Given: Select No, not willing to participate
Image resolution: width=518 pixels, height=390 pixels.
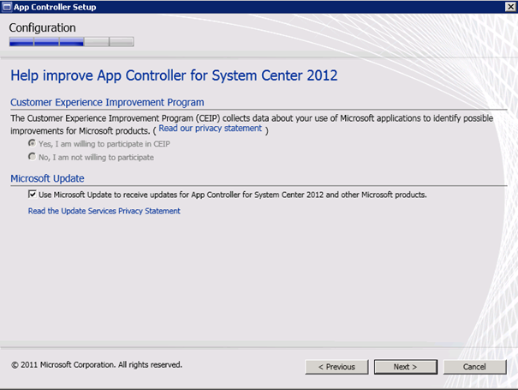Looking at the screenshot, I should pyautogui.click(x=32, y=157).
